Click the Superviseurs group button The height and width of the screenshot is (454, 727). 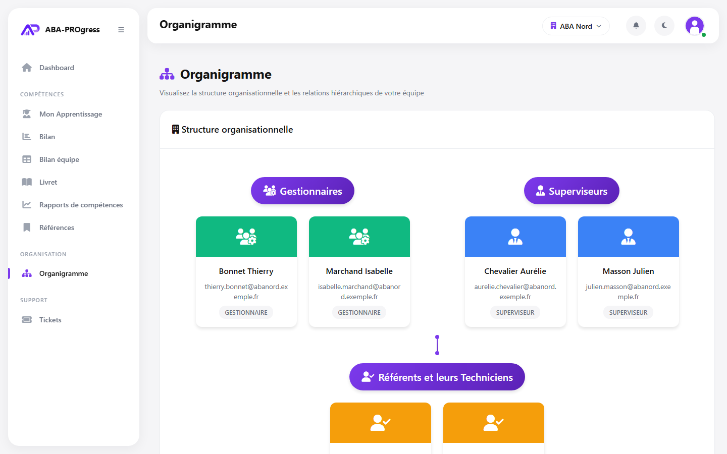572,191
